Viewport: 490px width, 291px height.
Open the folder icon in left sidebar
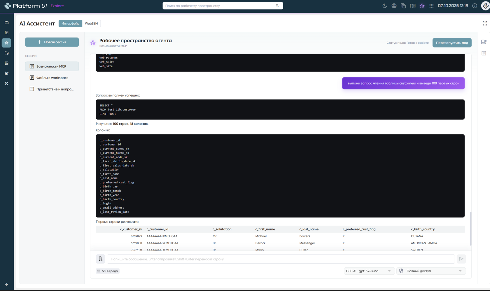(x=7, y=22)
